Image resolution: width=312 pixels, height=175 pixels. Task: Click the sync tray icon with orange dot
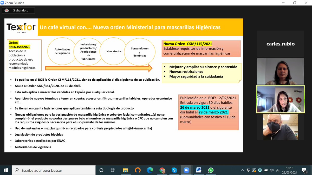[254, 170]
